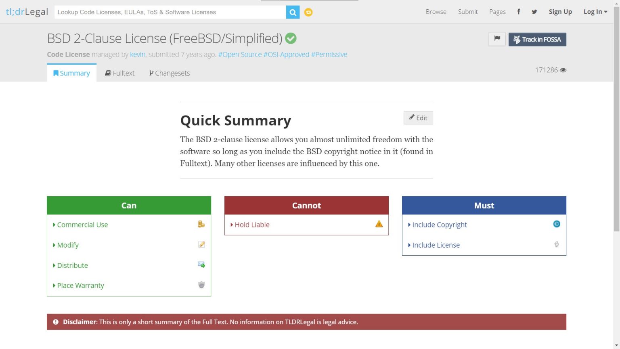Image resolution: width=620 pixels, height=349 pixels.
Task: Expand the Hold Liable item
Action: tap(252, 225)
